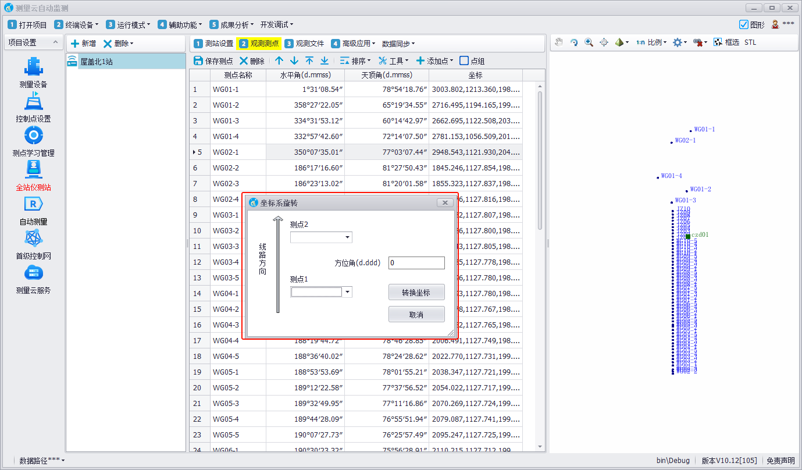Toggle the 点组 checkbox
This screenshot has height=470, width=802.
tap(464, 60)
